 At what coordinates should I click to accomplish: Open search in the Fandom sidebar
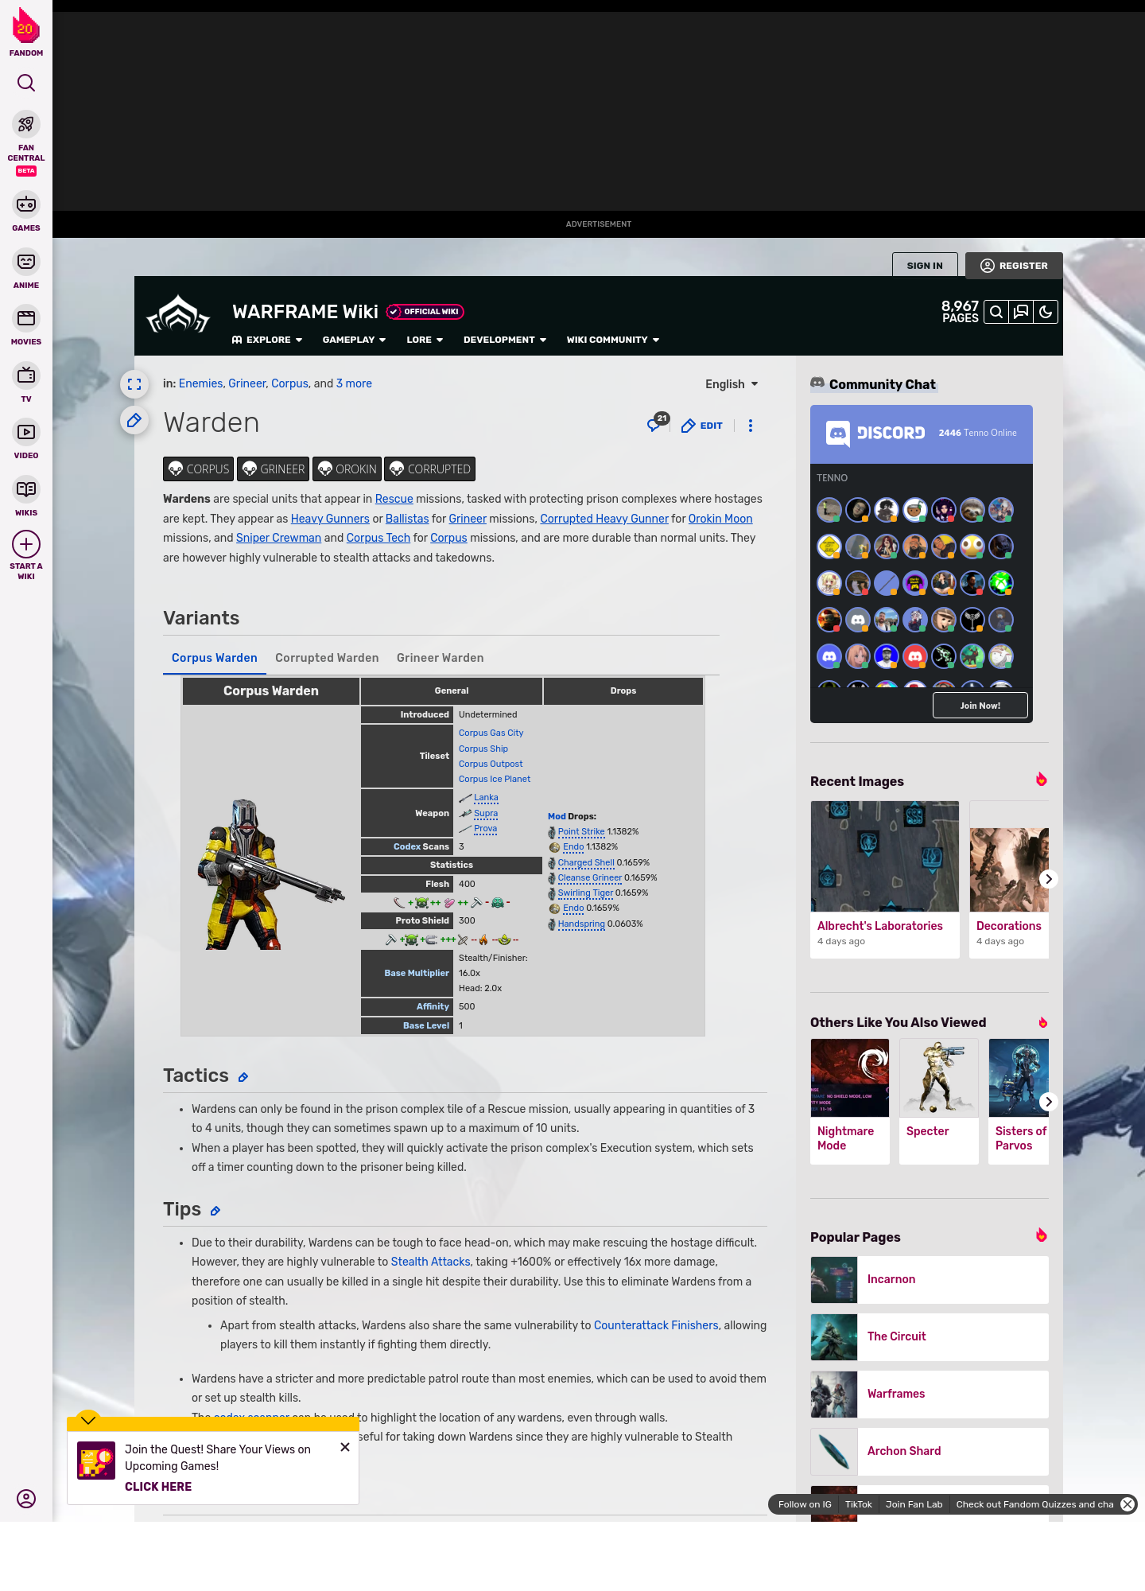26,83
